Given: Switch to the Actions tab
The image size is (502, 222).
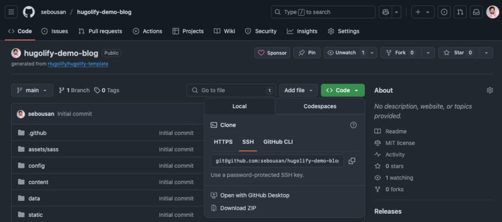Looking at the screenshot, I should (148, 32).
